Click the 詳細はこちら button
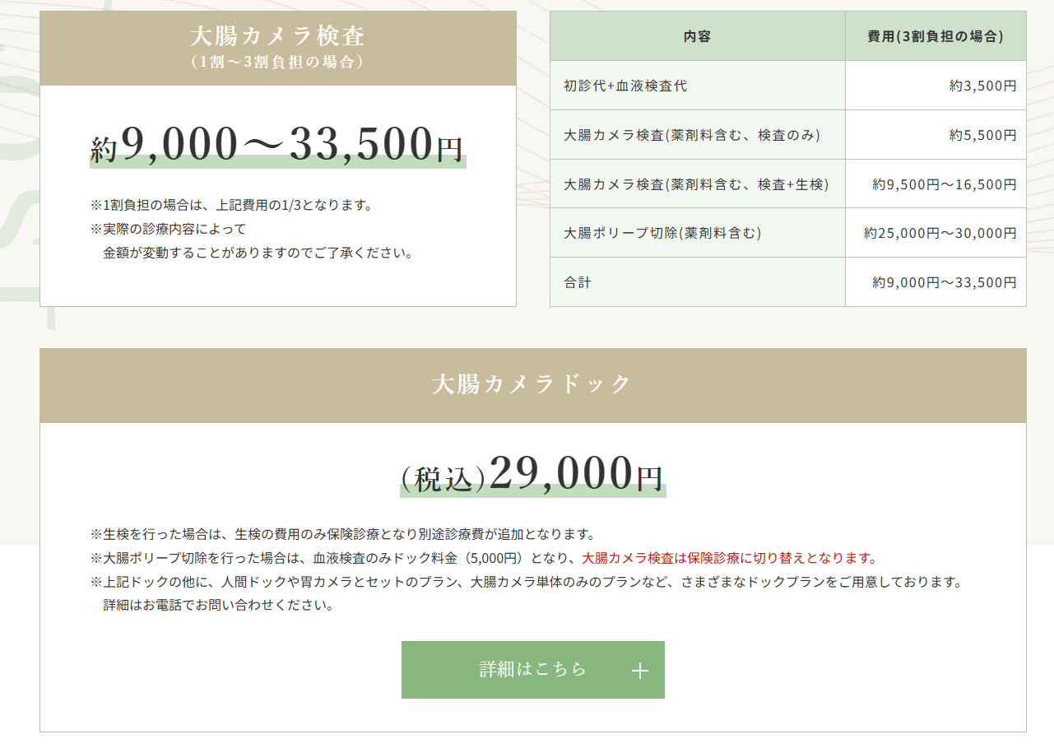 (x=532, y=669)
